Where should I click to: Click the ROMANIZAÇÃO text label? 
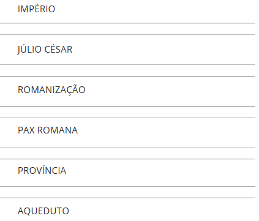pyautogui.click(x=51, y=90)
